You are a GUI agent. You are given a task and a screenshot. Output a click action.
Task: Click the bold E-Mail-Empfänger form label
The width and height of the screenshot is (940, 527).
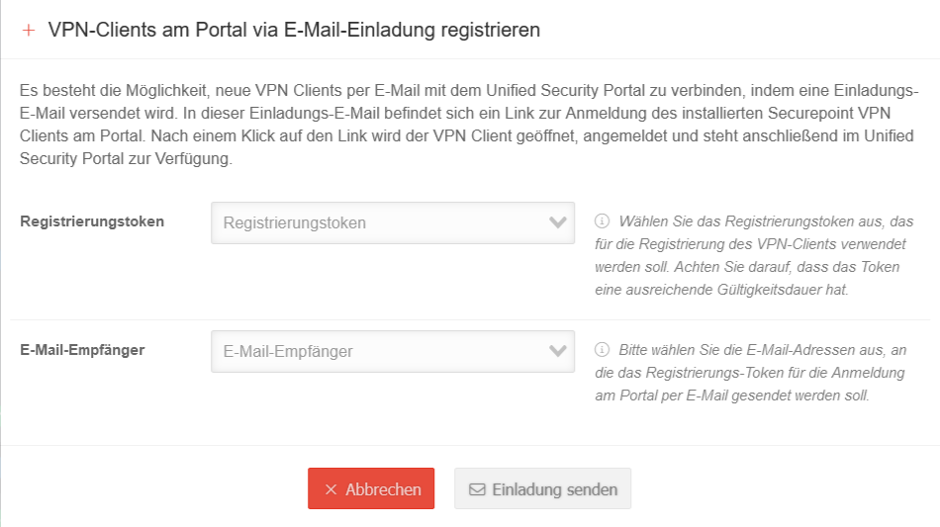[x=82, y=349]
